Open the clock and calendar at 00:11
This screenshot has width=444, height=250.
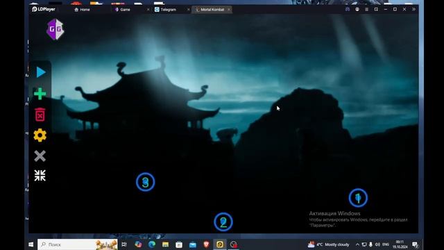[x=400, y=244]
